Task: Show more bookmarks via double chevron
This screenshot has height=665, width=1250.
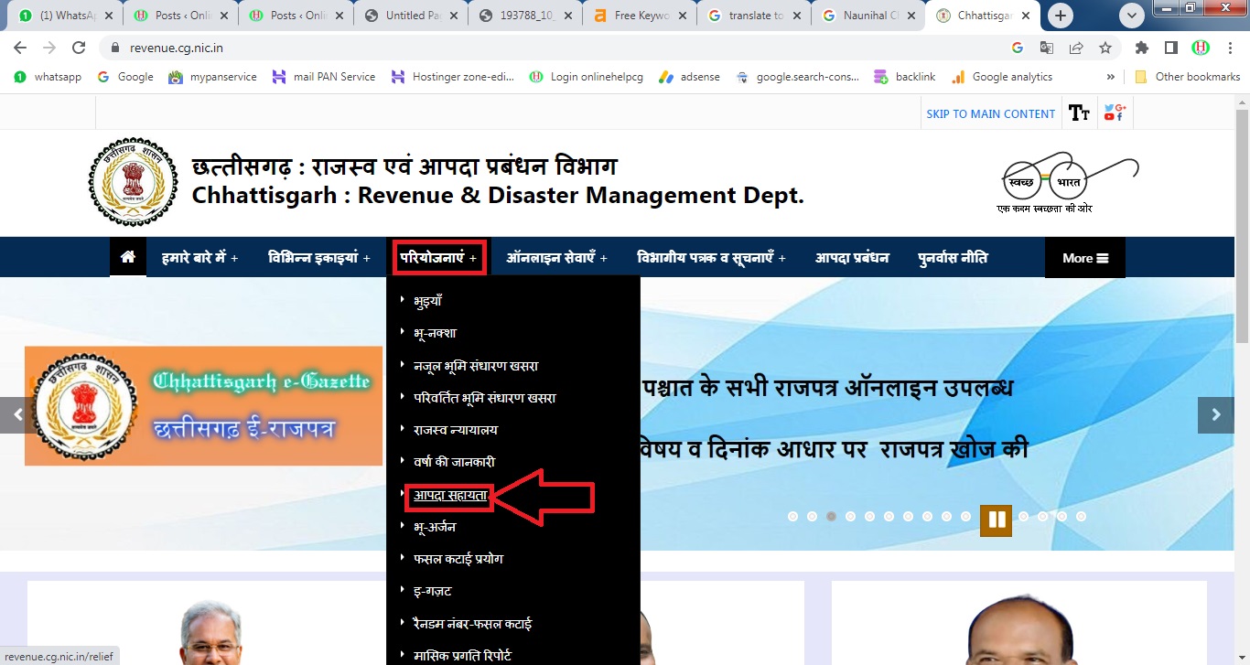Action: click(x=1111, y=77)
